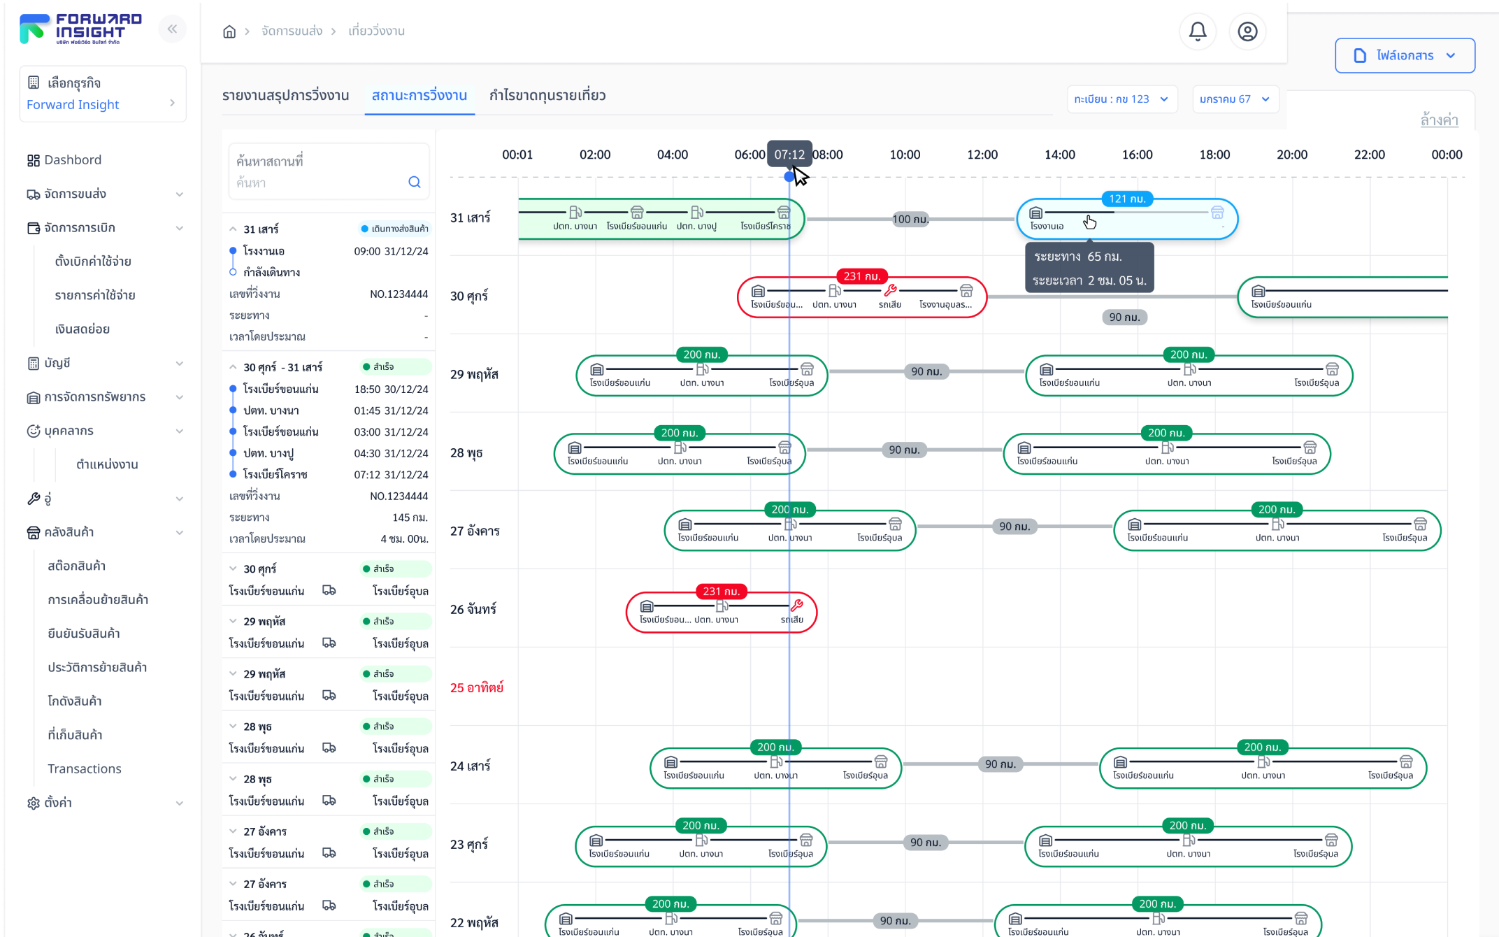The image size is (1499, 937).
Task: Click the red 231 กม. trip on 26 จันทร์
Action: [x=721, y=612]
